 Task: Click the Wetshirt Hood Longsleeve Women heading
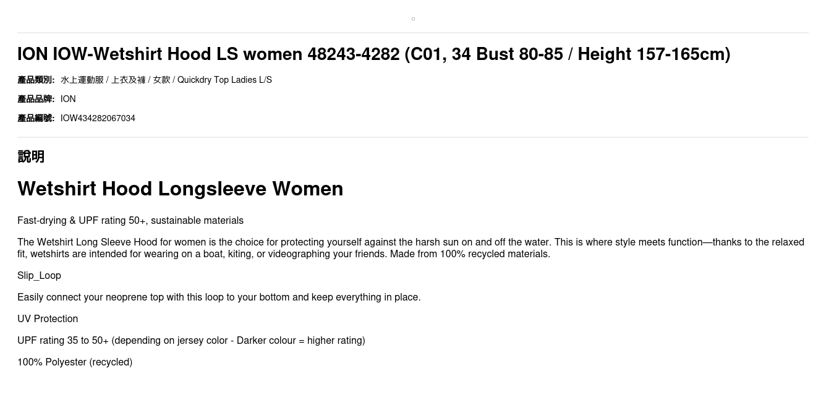[x=180, y=189]
